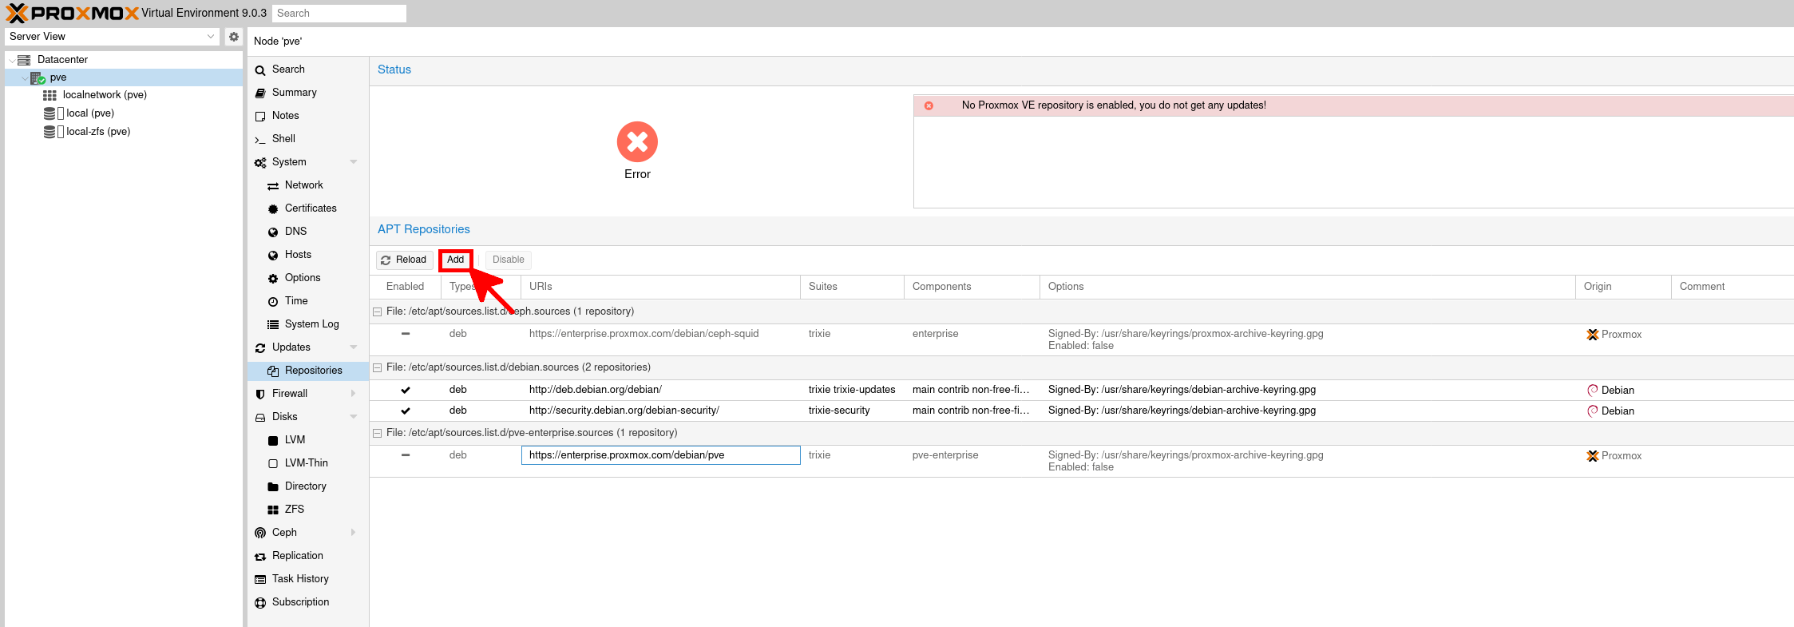Collapse the Disks submenu arrow
1794x627 pixels.
[354, 417]
